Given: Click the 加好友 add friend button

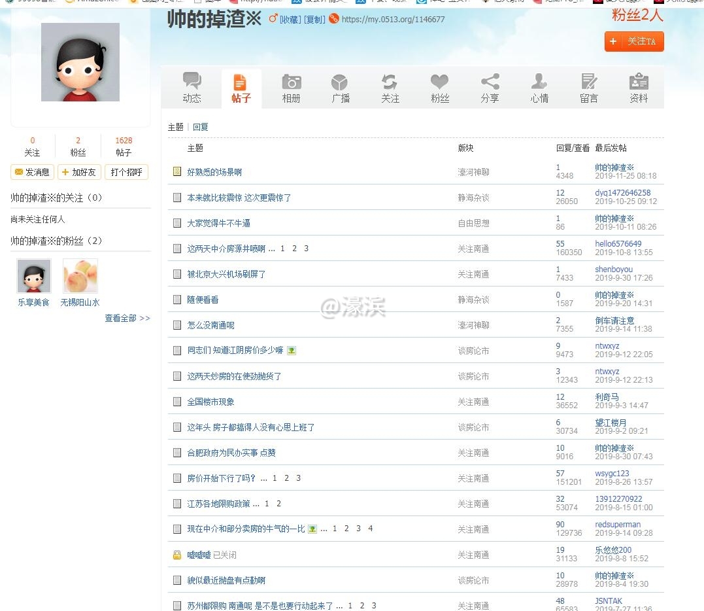Looking at the screenshot, I should [x=79, y=172].
